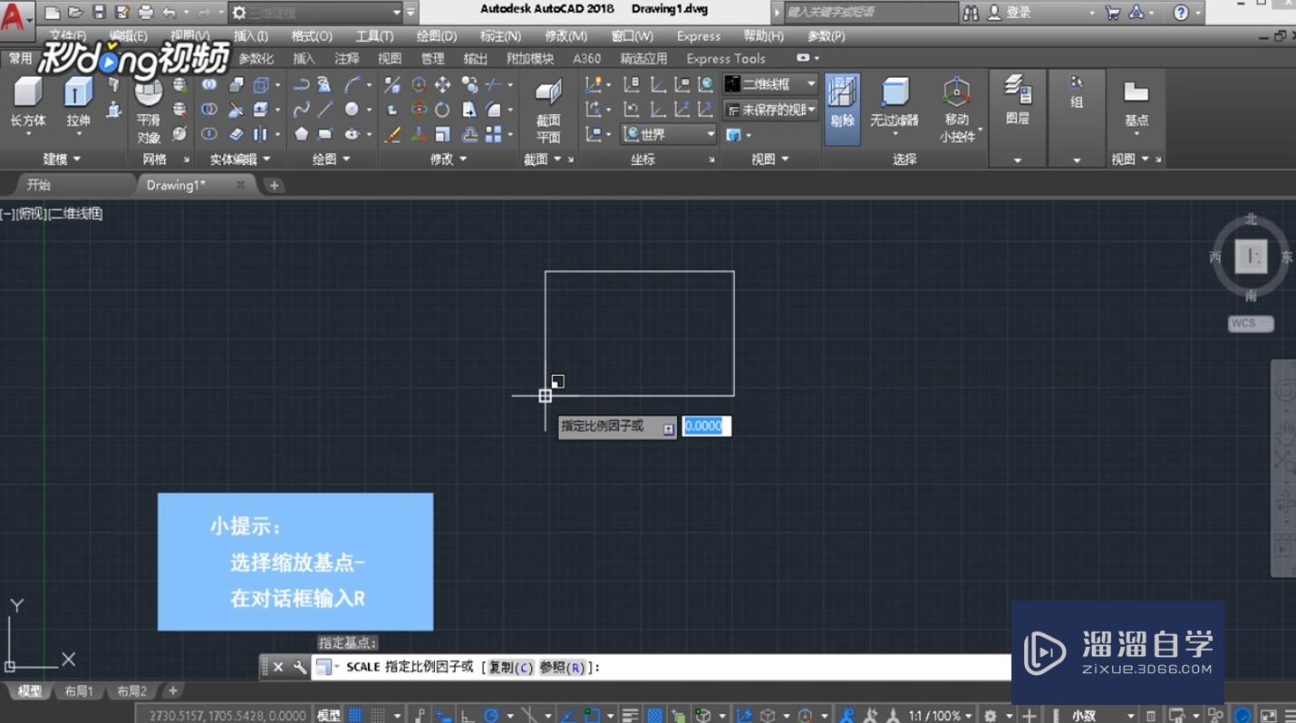The height and width of the screenshot is (723, 1296).
Task: Click the help question mark icon
Action: click(x=1181, y=13)
